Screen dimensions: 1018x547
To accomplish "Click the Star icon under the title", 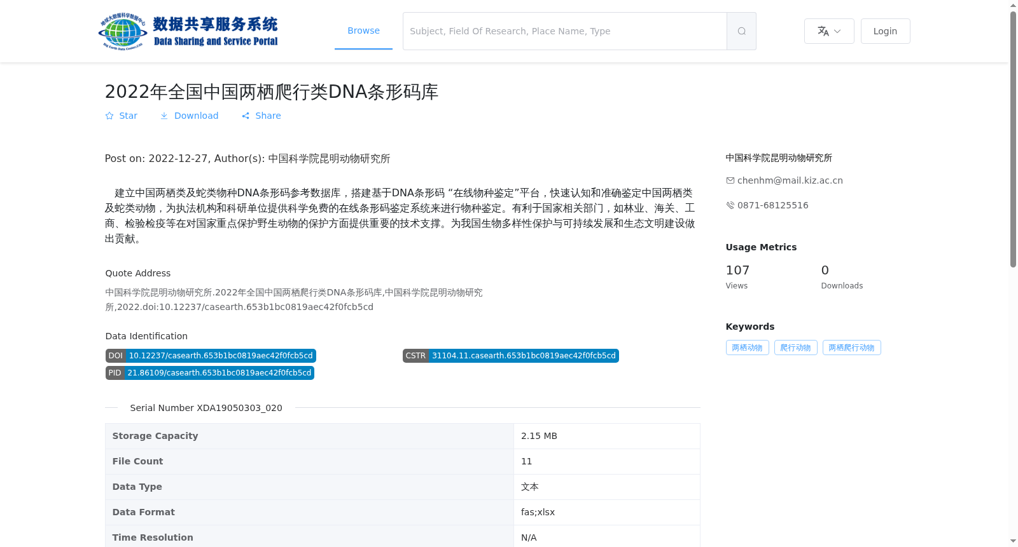I will (109, 116).
